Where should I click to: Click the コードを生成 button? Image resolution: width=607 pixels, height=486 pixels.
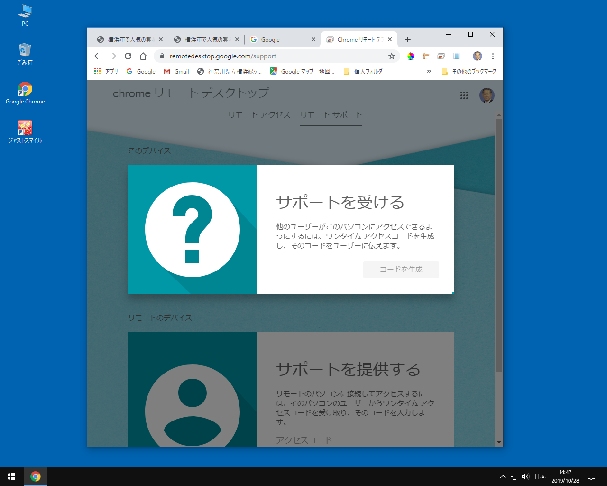[x=401, y=269]
